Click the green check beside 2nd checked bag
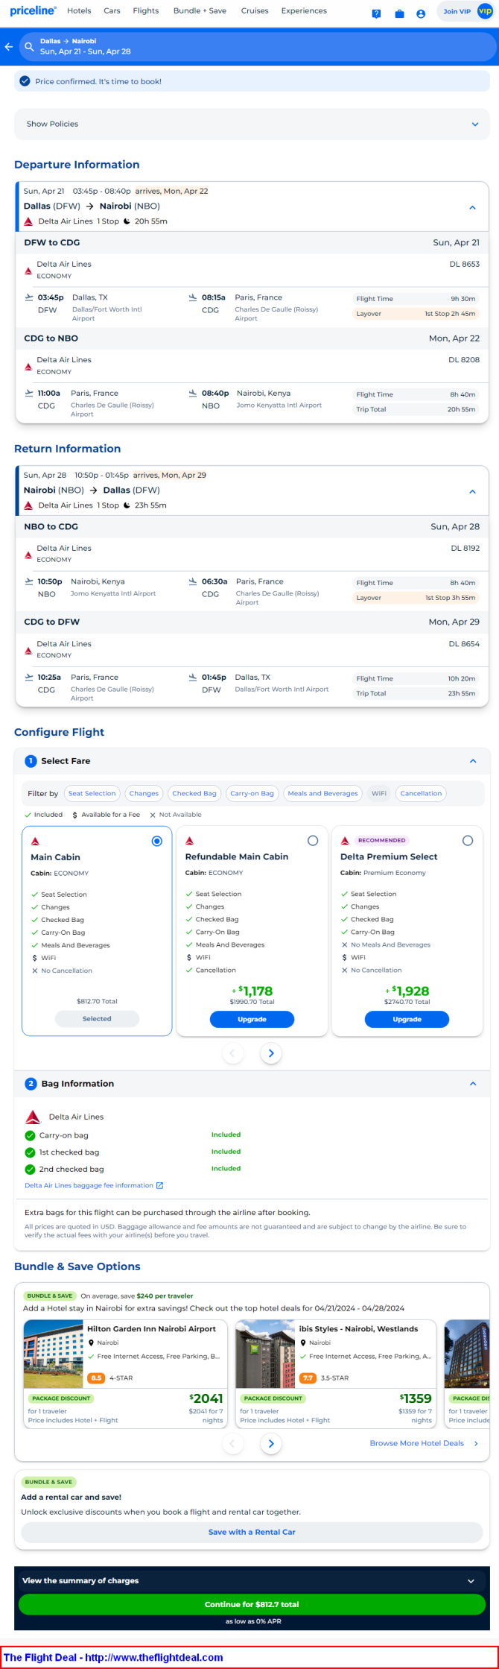Image resolution: width=499 pixels, height=1669 pixels. pos(30,1170)
